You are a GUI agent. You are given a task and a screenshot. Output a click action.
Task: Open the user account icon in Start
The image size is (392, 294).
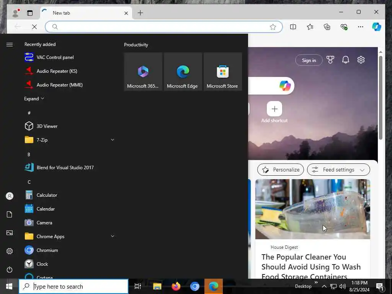tap(10, 196)
